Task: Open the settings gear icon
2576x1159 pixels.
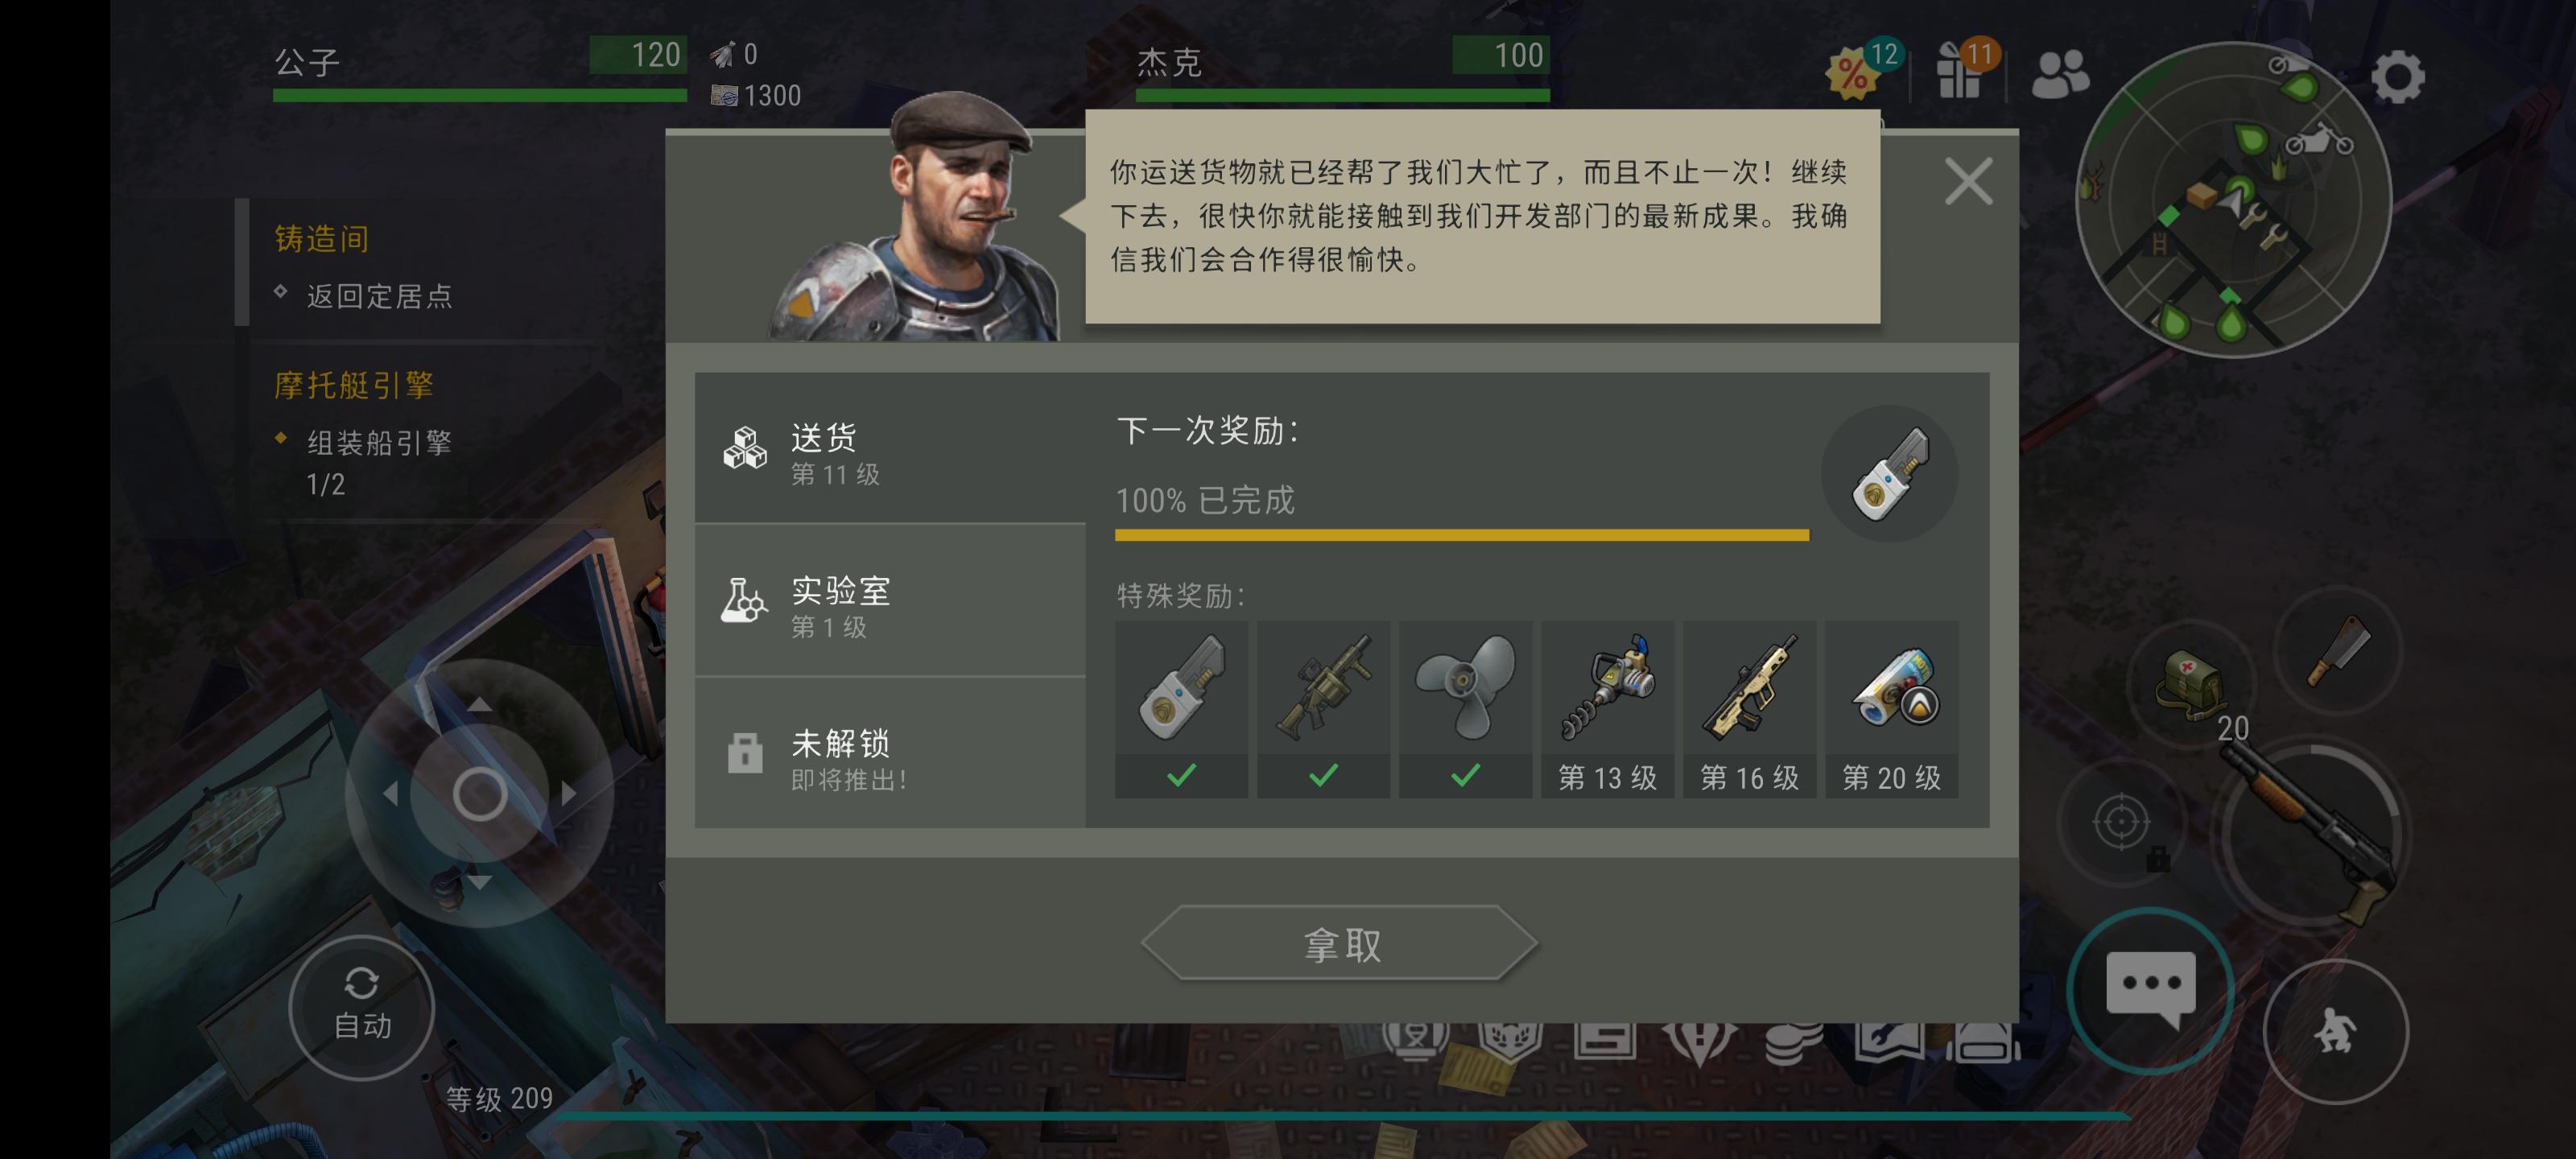Action: pos(2397,77)
